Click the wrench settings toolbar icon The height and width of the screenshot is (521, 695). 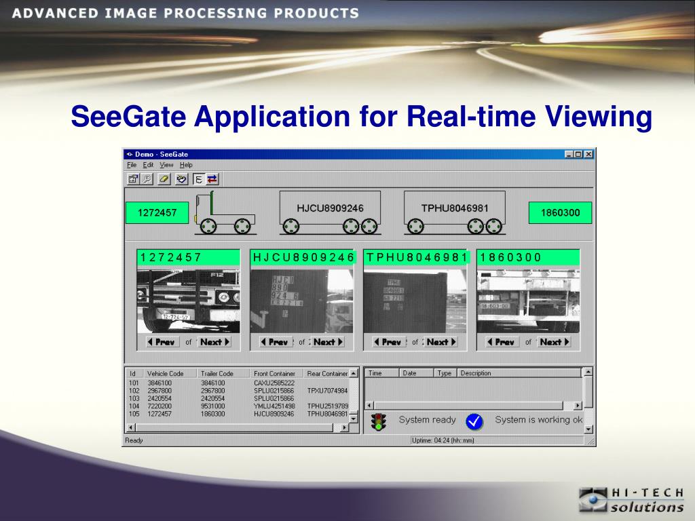[x=147, y=179]
